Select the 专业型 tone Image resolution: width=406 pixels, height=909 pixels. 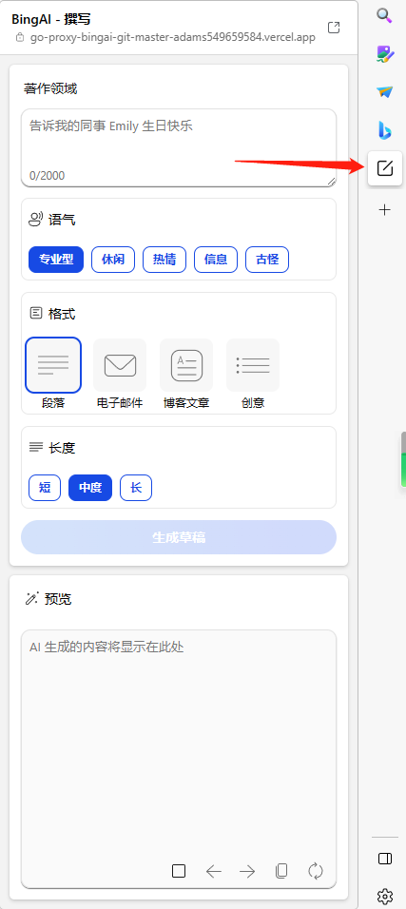pos(56,260)
